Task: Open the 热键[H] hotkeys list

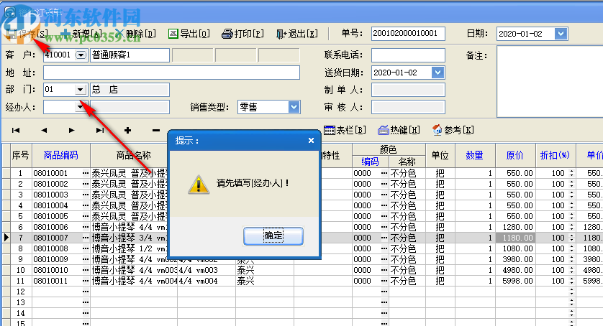Action: tap(399, 130)
